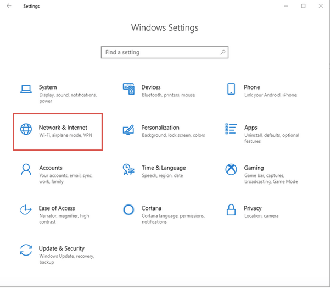Click 'Location, camera' text
The height and width of the screenshot is (288, 330).
pyautogui.click(x=261, y=216)
